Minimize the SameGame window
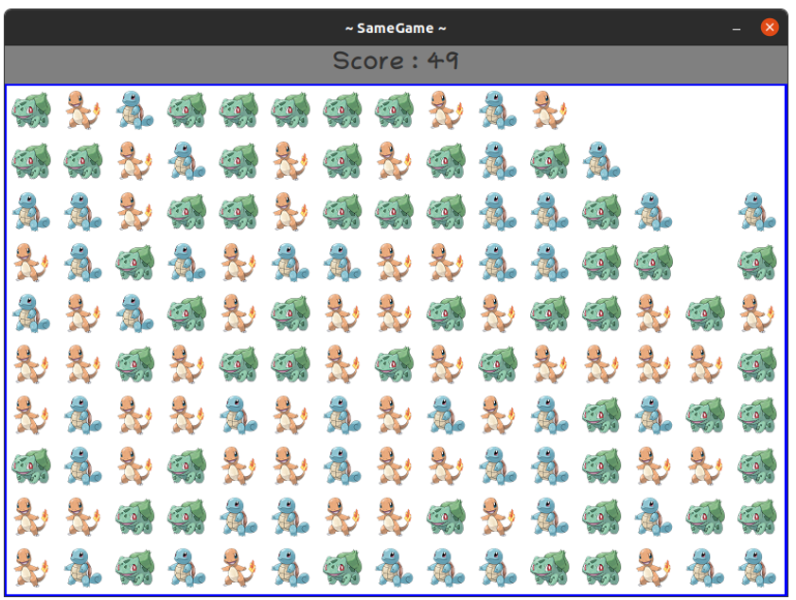 point(736,28)
